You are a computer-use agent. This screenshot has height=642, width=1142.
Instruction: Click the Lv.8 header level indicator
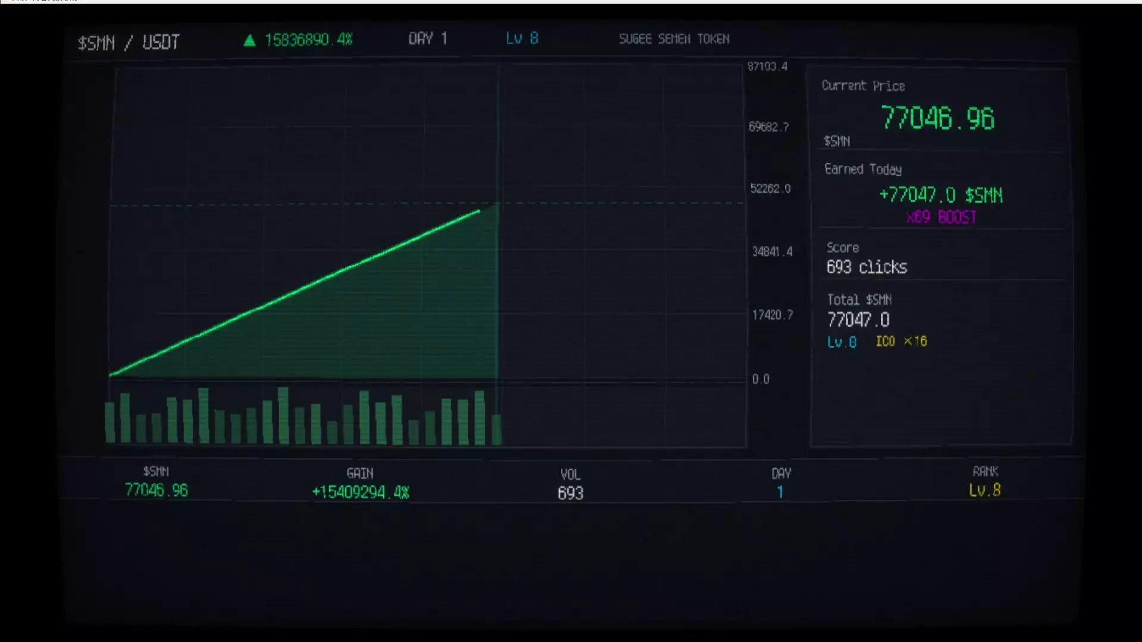(x=522, y=39)
